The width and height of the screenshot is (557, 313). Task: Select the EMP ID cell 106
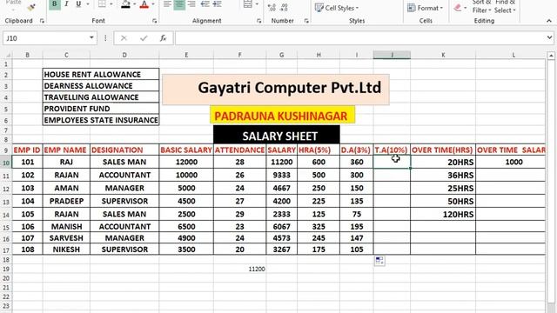[27, 226]
